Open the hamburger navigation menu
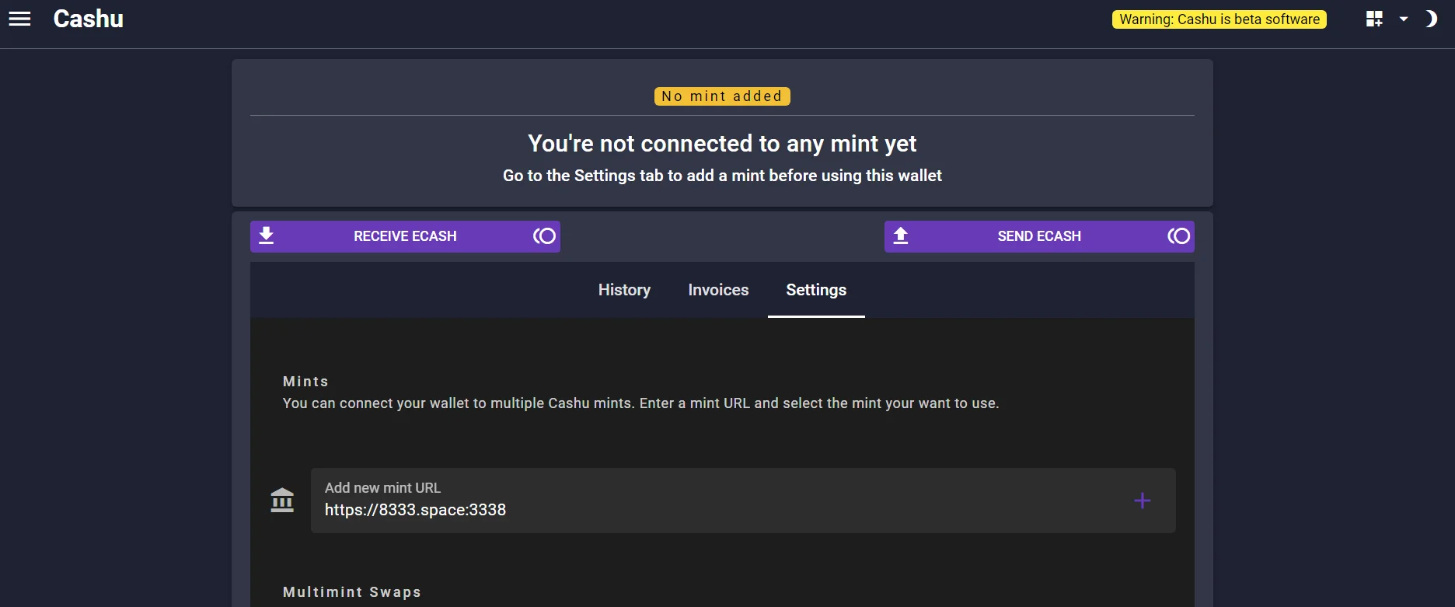1455x607 pixels. [x=19, y=19]
